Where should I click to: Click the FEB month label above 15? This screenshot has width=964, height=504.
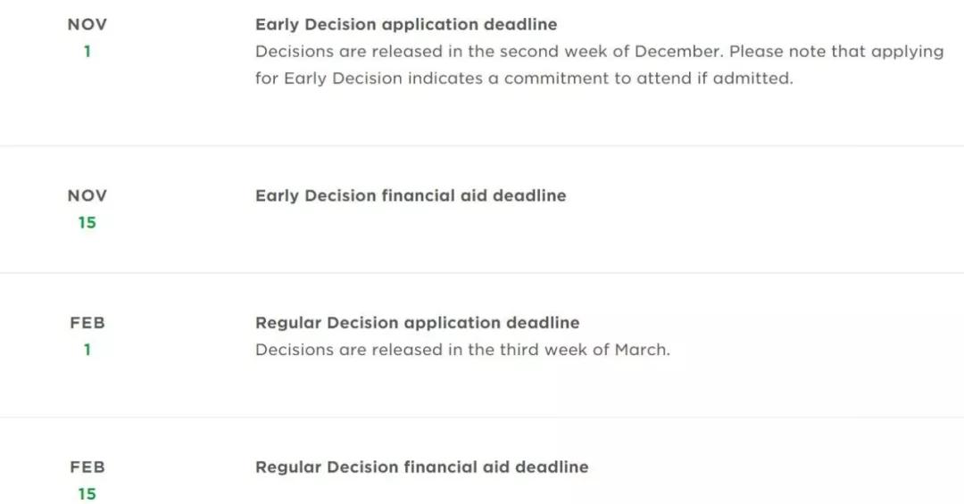[87, 467]
